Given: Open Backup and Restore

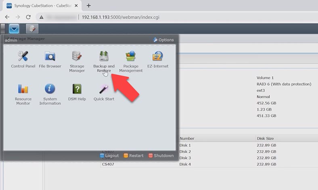Looking at the screenshot, I should (104, 62).
